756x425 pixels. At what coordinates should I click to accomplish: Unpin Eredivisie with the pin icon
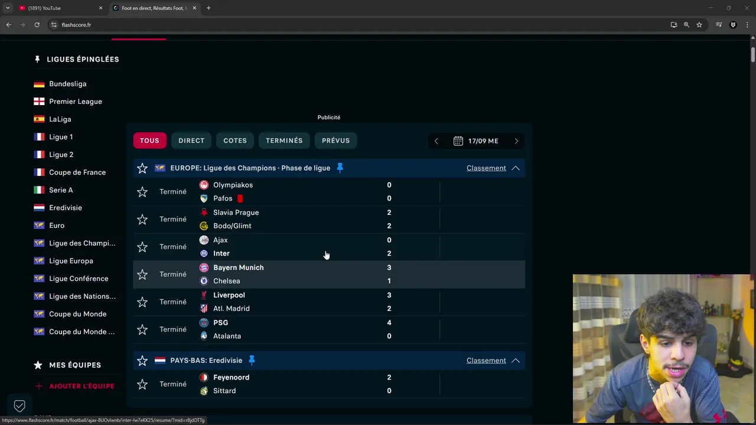pyautogui.click(x=252, y=361)
